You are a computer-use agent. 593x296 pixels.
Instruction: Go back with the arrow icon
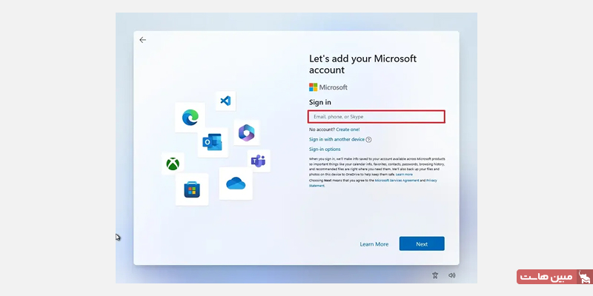pyautogui.click(x=142, y=40)
